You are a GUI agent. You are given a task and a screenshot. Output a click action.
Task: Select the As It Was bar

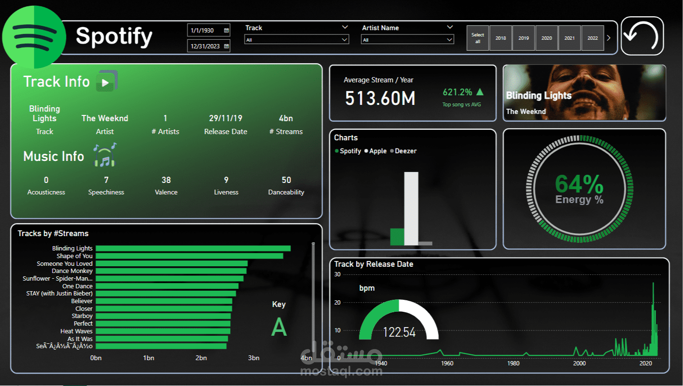coord(162,338)
